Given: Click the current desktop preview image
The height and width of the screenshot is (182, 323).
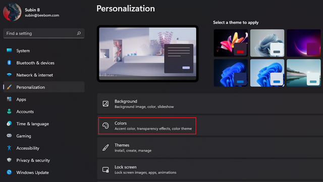Looking at the screenshot, I should (x=148, y=54).
